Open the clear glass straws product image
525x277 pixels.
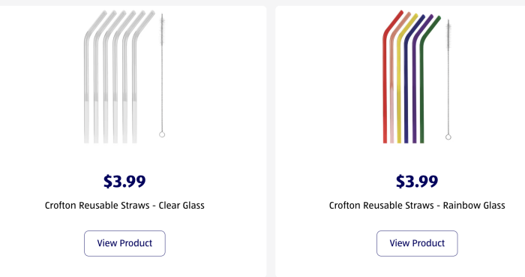[124, 77]
